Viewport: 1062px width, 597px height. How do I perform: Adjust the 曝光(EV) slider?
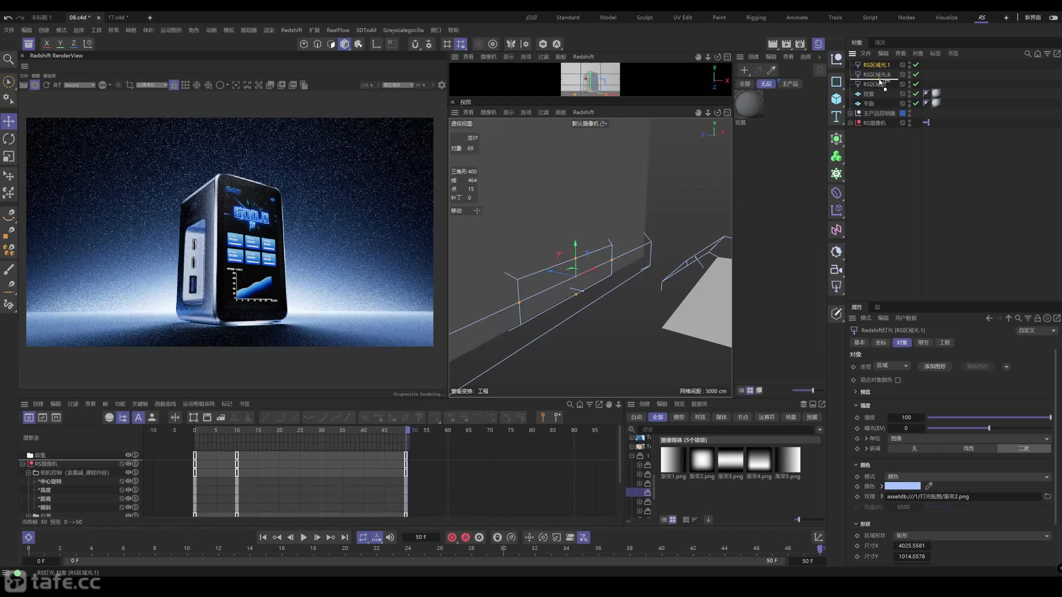[x=989, y=428]
